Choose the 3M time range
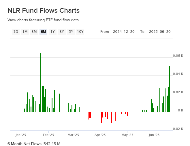The height and width of the screenshot is (146, 190). pyautogui.click(x=34, y=32)
